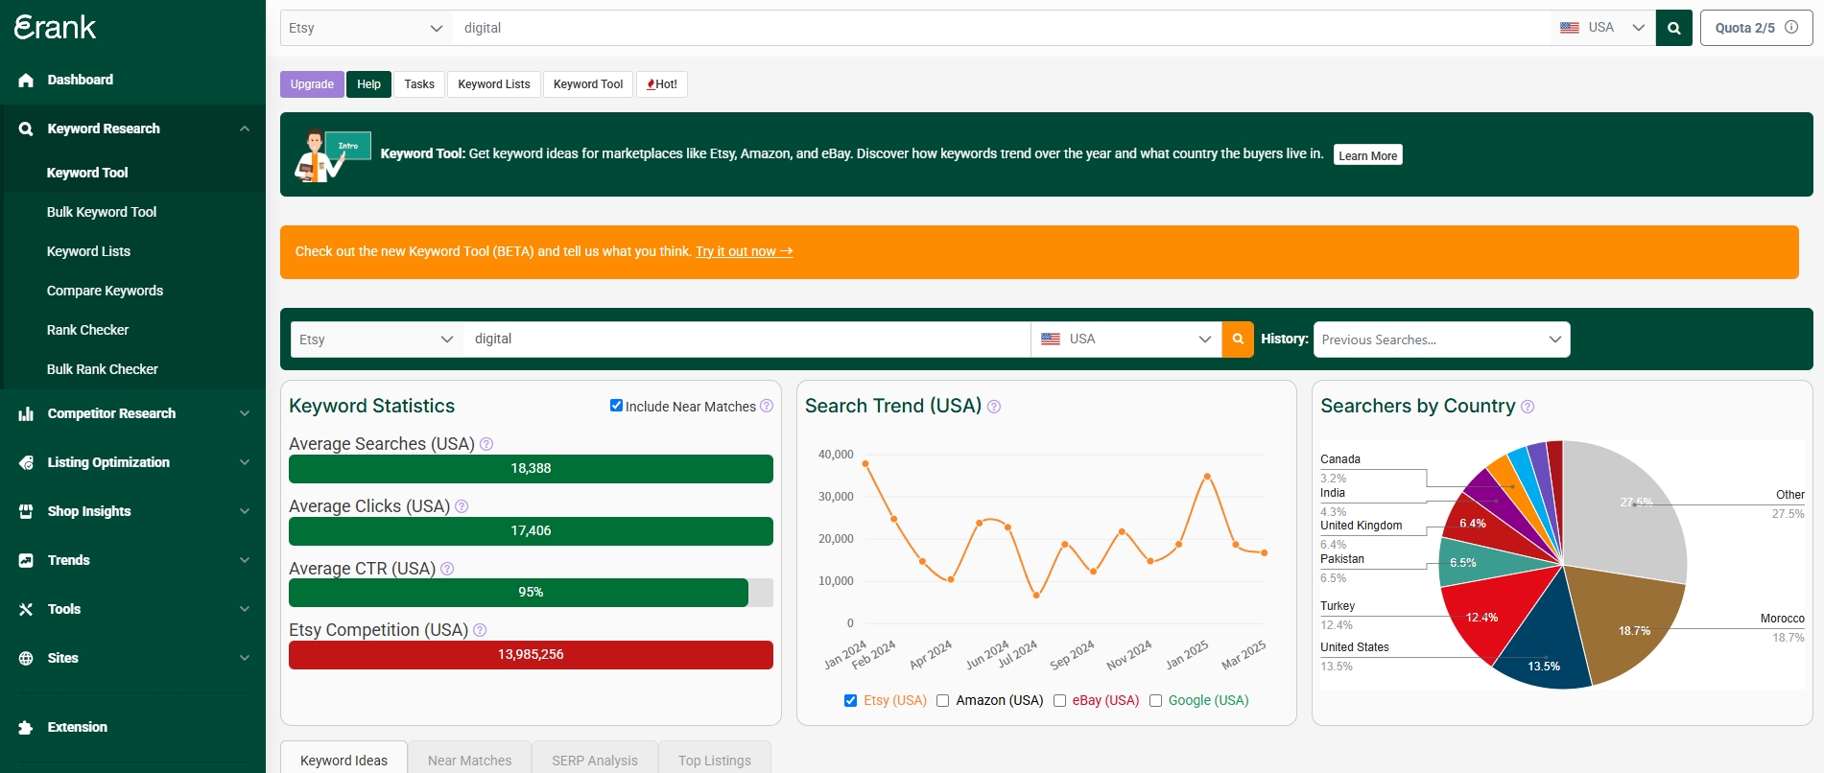The height and width of the screenshot is (773, 1824).
Task: Click Competitor Research bar chart icon
Action: (x=26, y=414)
